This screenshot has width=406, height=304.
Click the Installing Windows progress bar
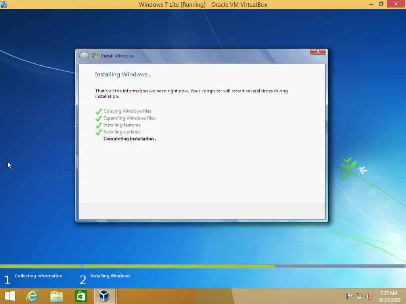[x=244, y=266]
